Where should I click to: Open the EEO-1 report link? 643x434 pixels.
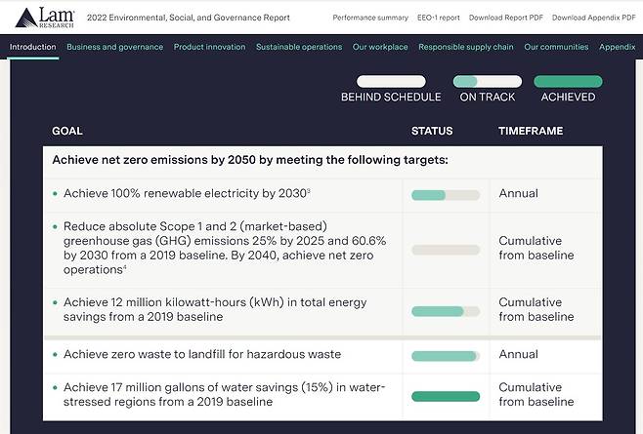(439, 18)
